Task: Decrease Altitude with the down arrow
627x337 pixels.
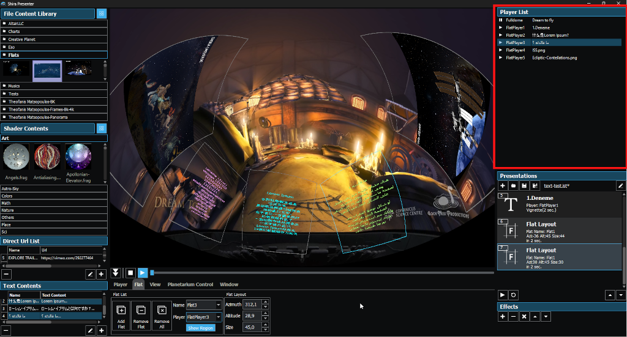Action: (266, 318)
